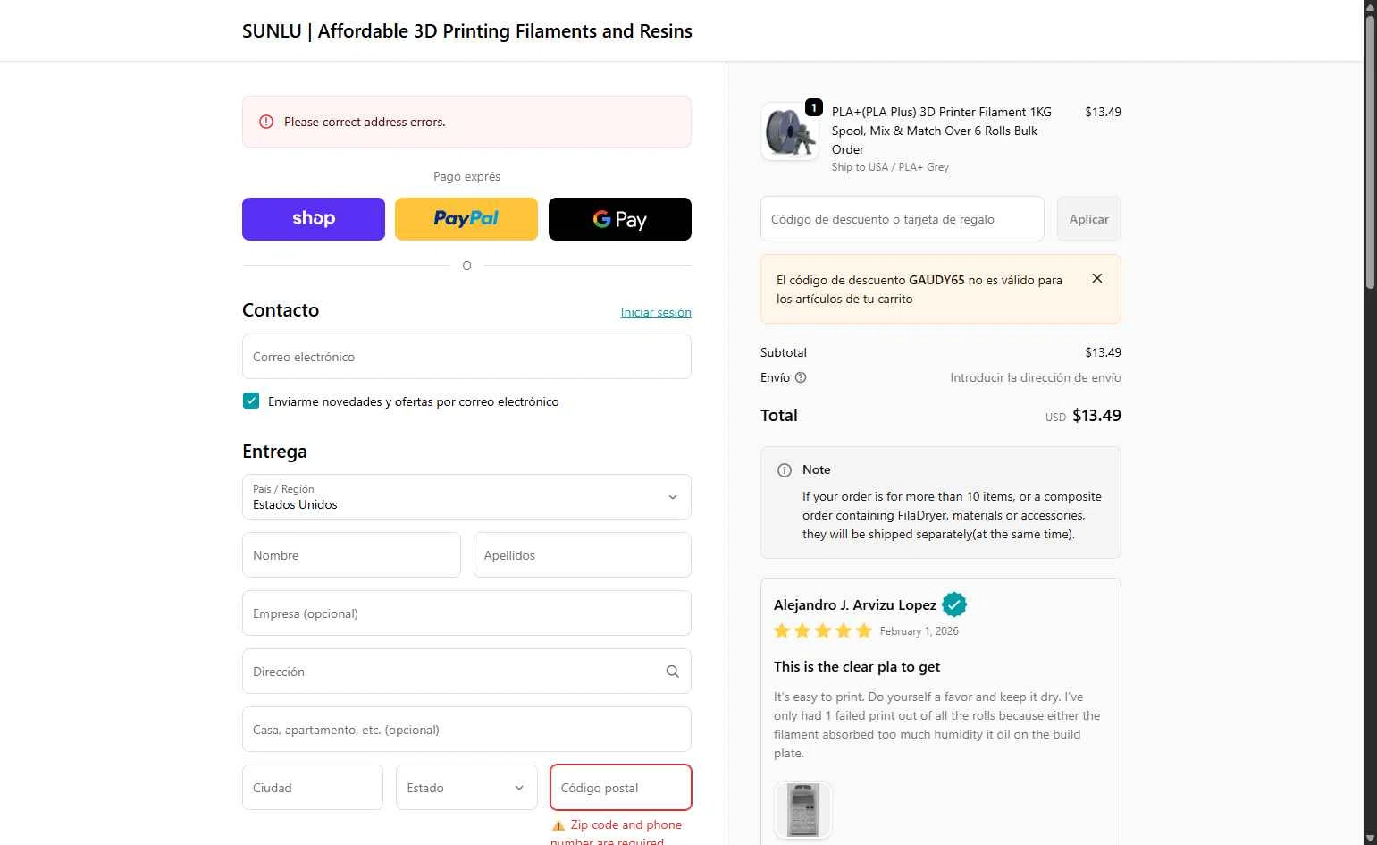The image size is (1377, 845).
Task: Focus the Nombre input field
Action: click(351, 555)
